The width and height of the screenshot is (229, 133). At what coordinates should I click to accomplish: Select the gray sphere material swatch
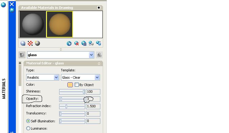pyautogui.click(x=33, y=24)
